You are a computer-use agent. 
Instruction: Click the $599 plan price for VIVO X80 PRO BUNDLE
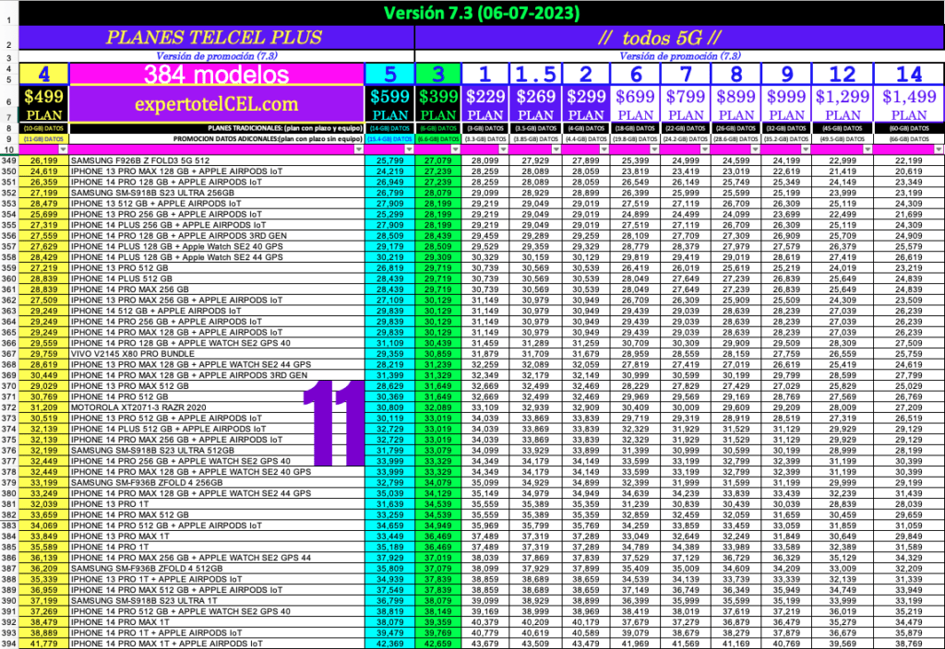click(x=390, y=354)
